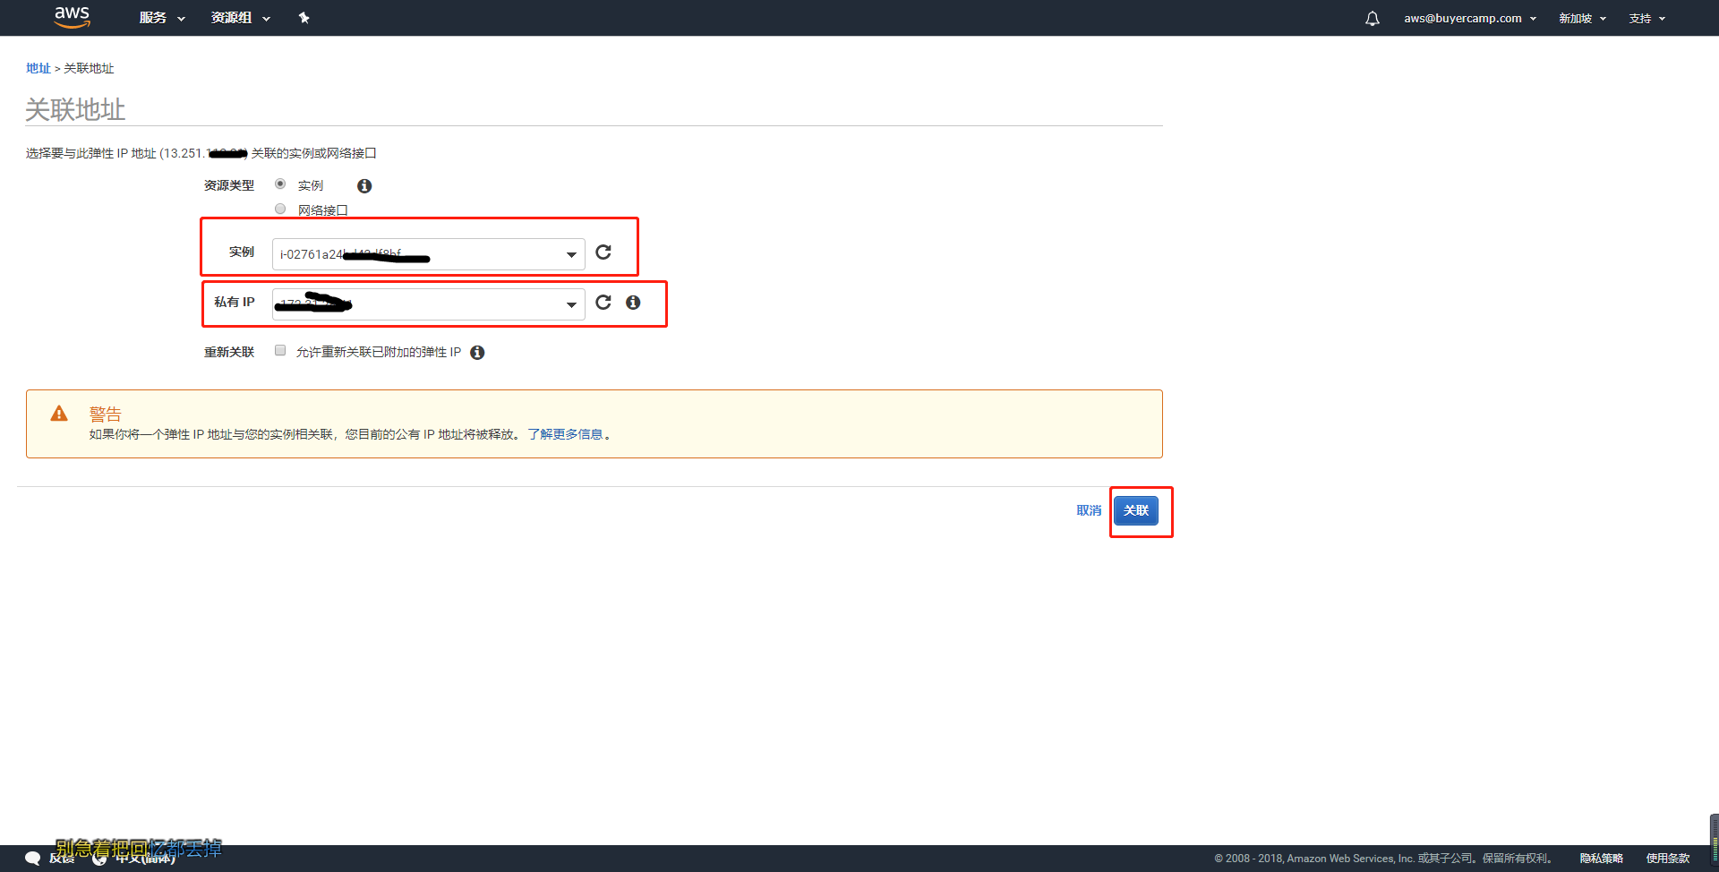Click the 反馈 feedback speech bubble icon

[33, 858]
